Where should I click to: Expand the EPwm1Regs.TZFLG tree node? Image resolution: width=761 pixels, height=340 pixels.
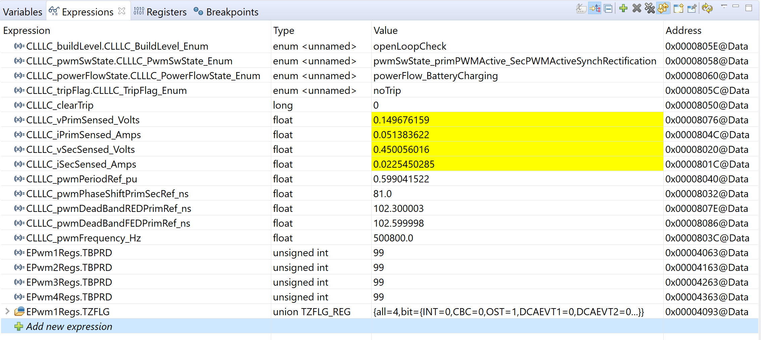pyautogui.click(x=7, y=311)
